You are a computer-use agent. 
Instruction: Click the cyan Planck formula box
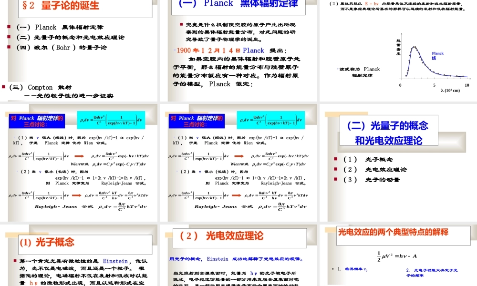click(x=112, y=119)
